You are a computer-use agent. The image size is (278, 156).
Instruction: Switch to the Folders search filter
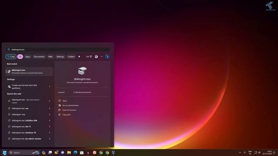coord(71,57)
